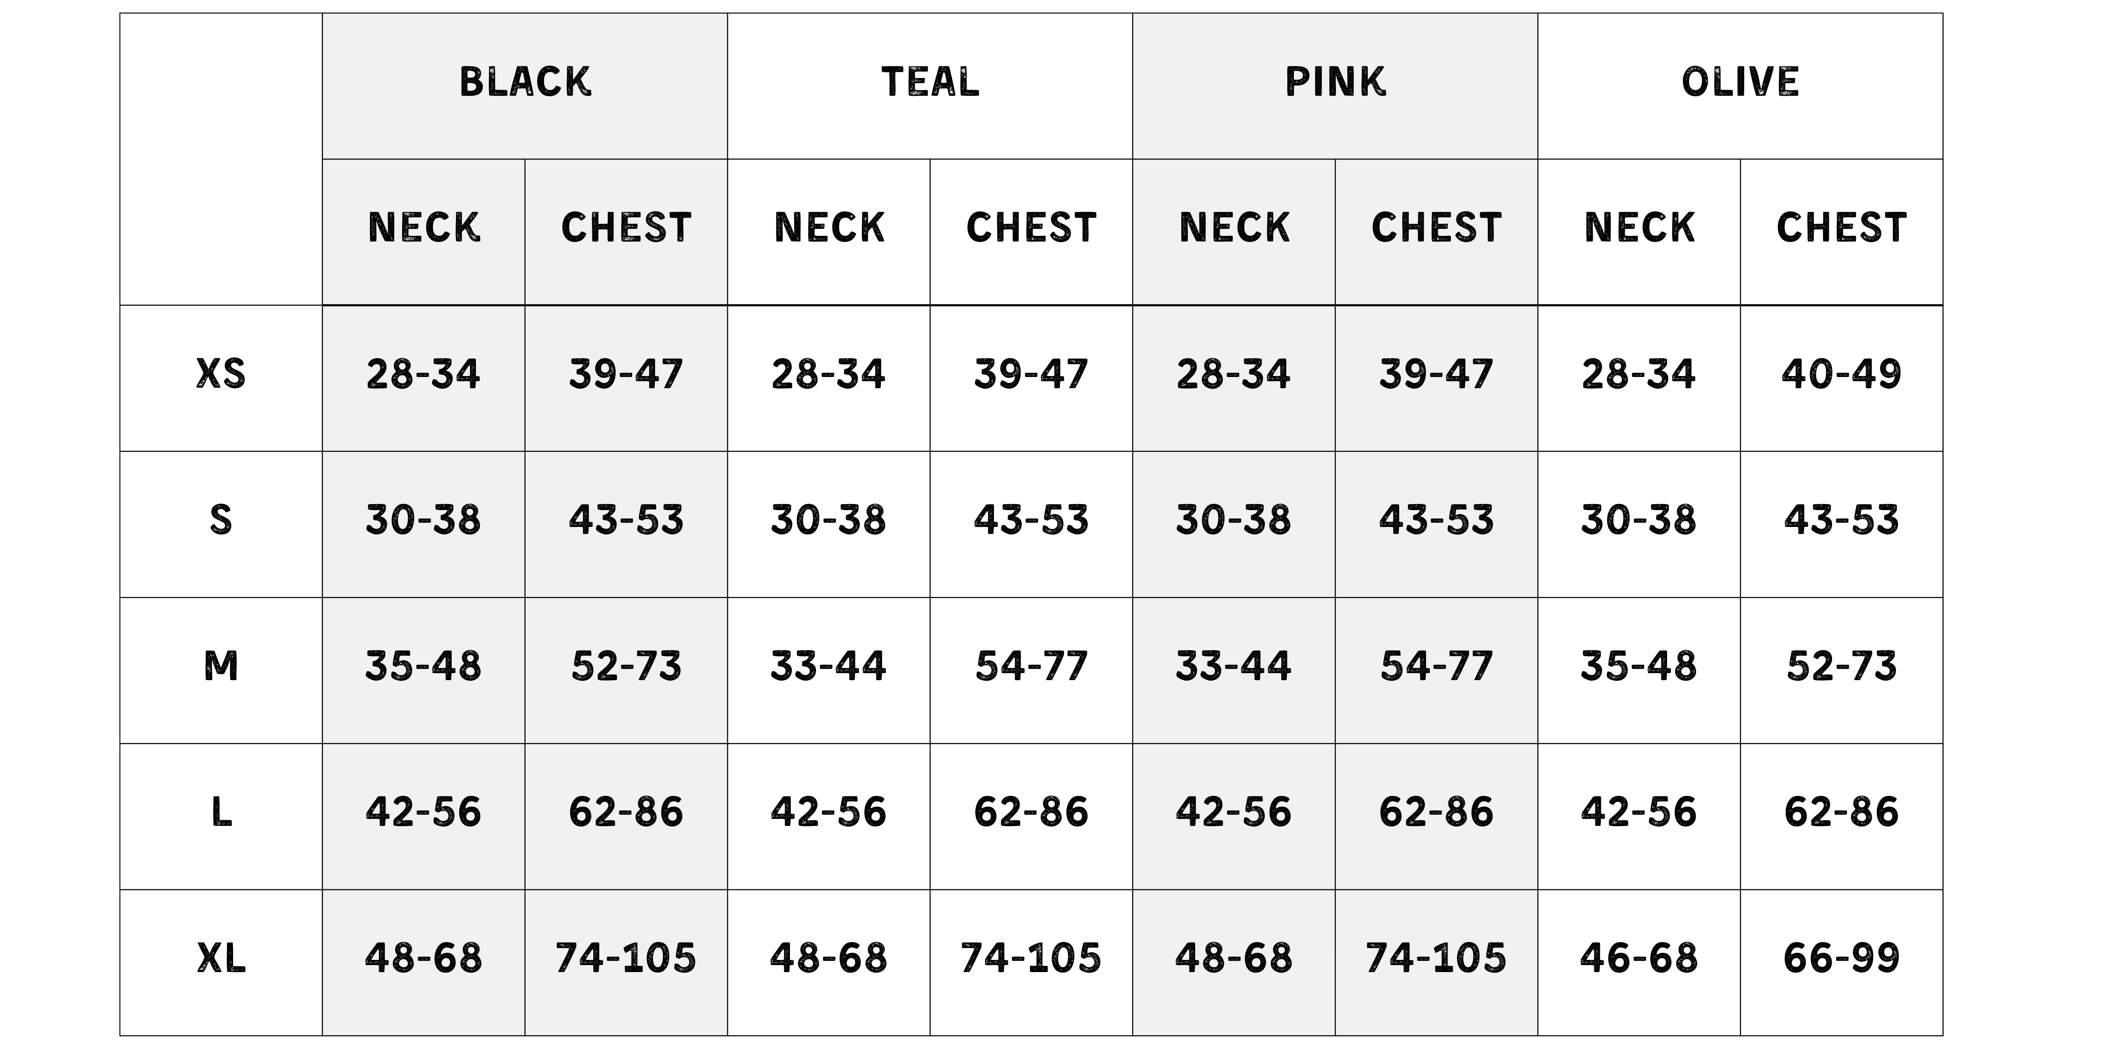Viewport: 2102px width, 1051px height.
Task: Click Black XL chest value 74-105
Action: 626,958
